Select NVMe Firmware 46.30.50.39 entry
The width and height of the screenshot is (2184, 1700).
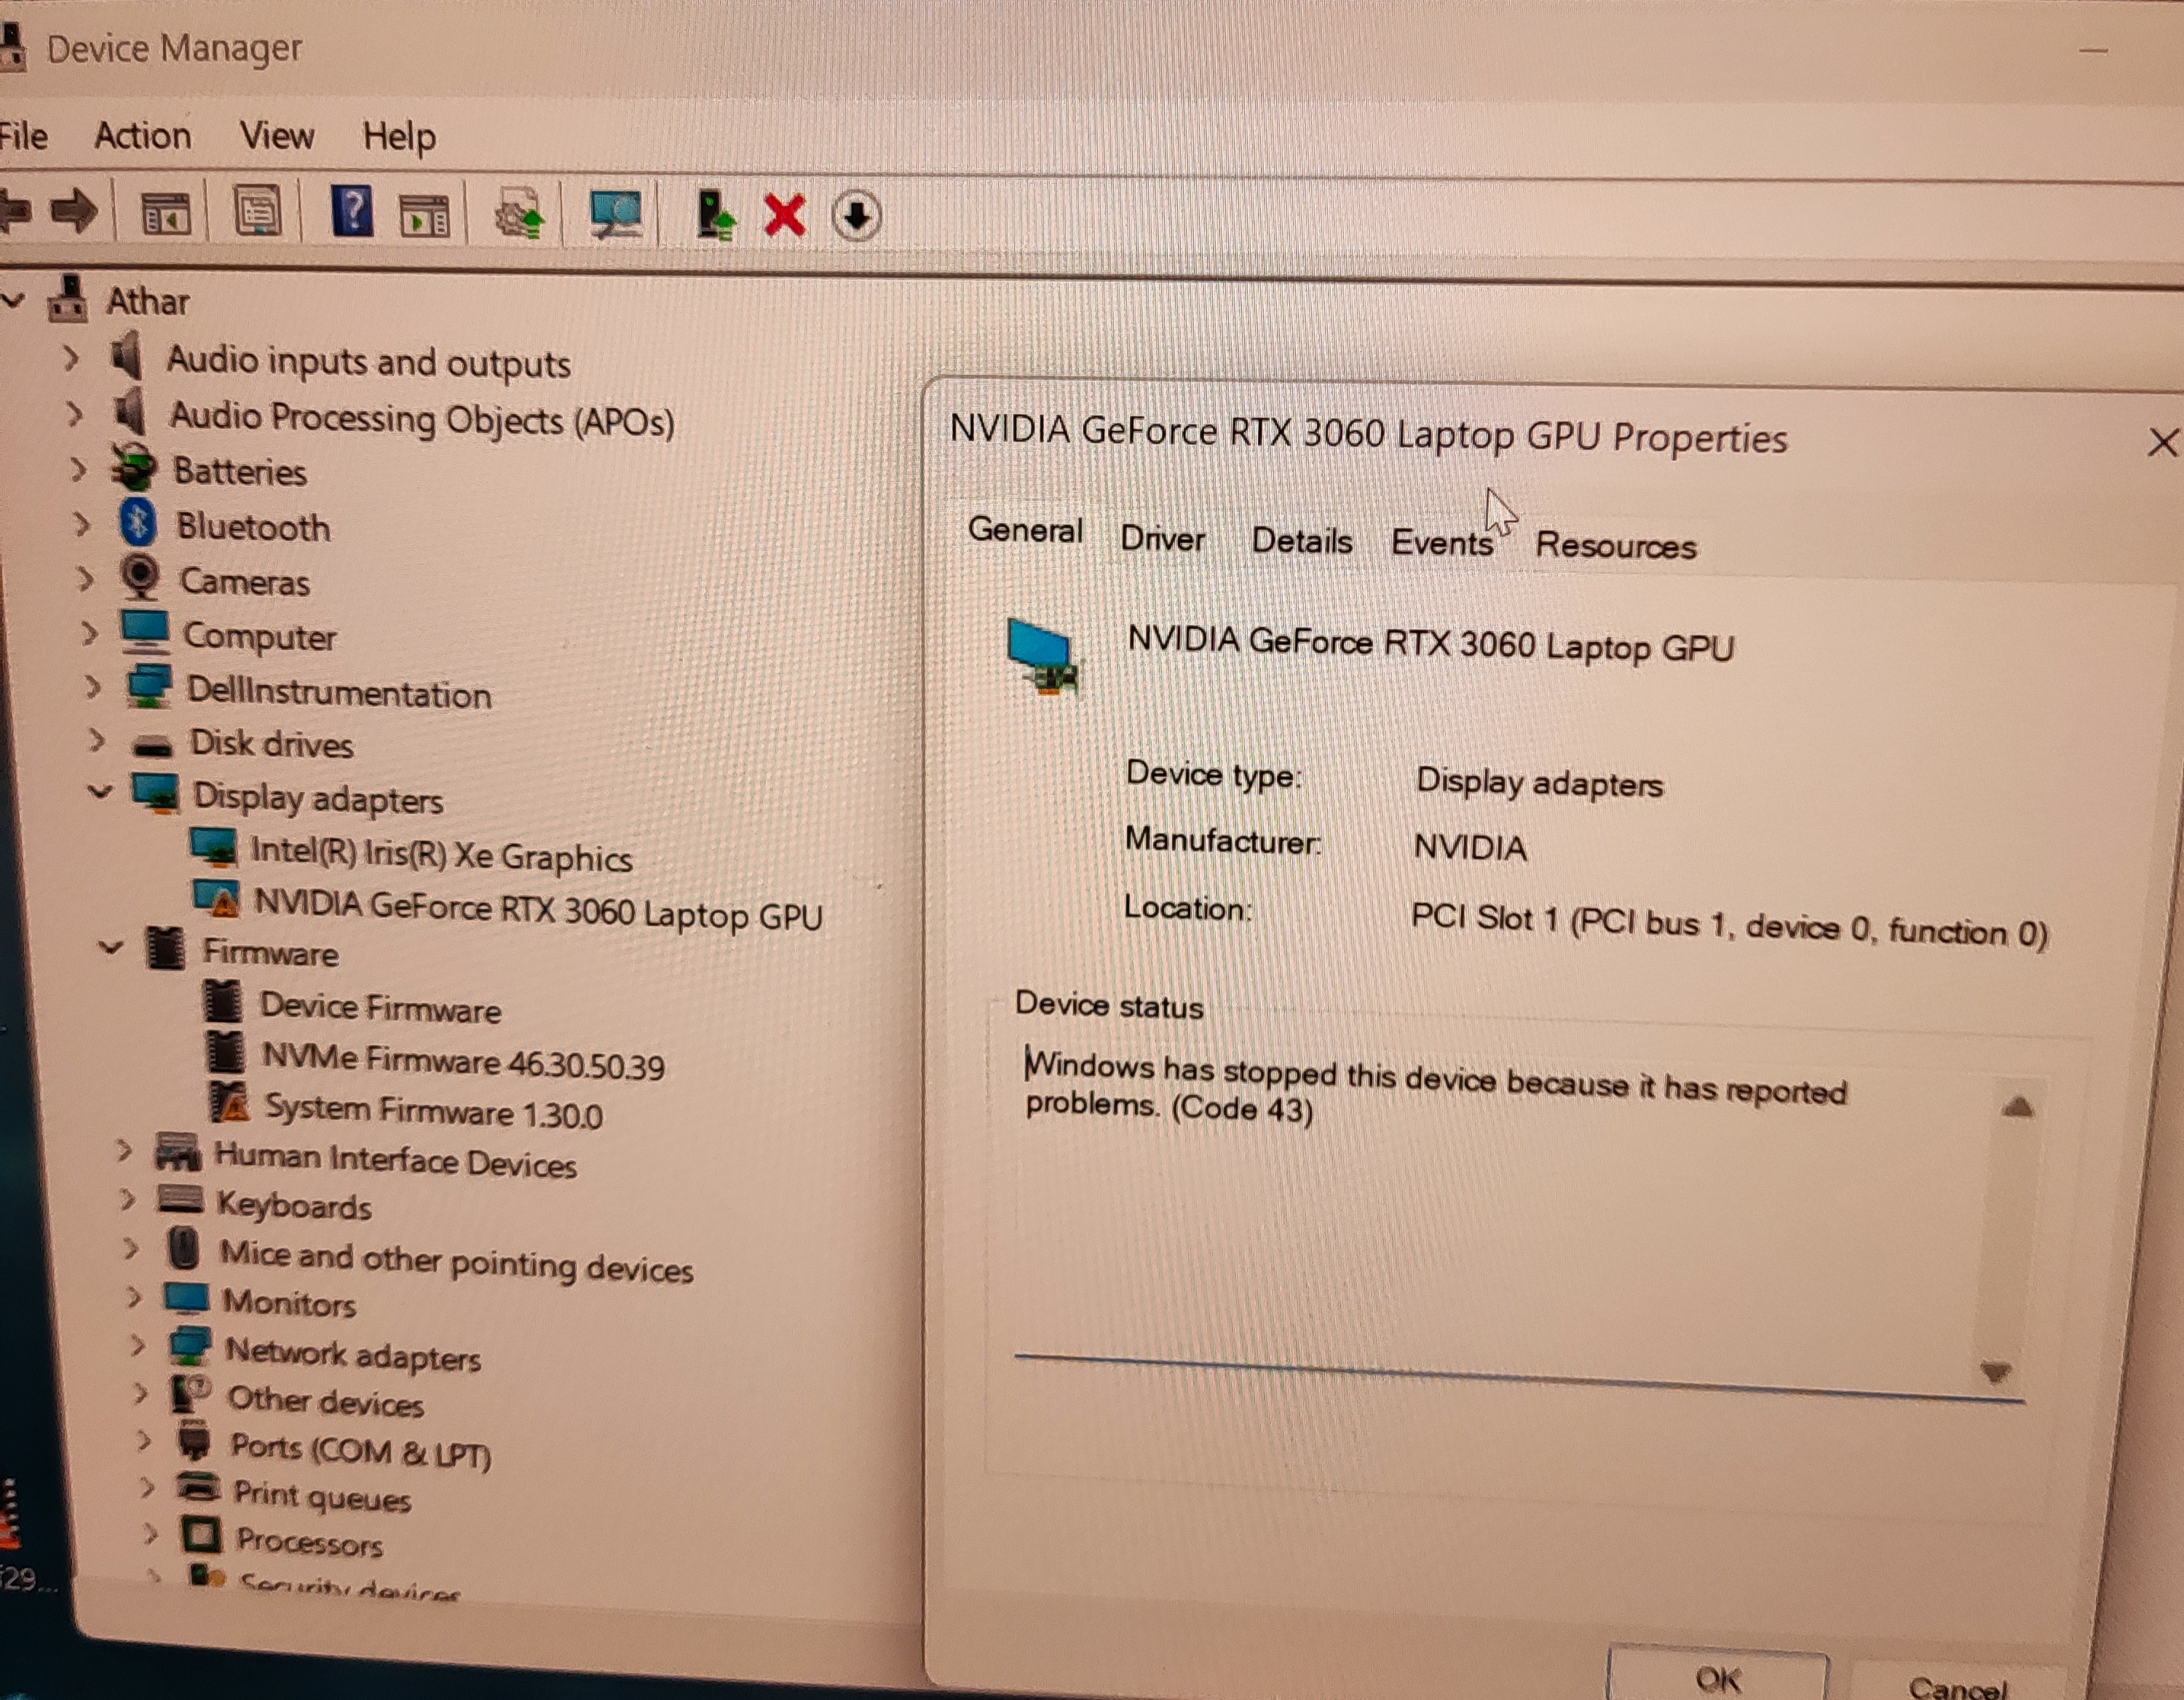(x=463, y=1061)
